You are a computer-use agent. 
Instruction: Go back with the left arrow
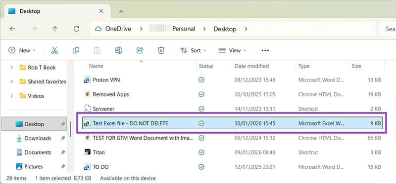12,29
